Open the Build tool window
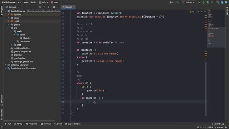Viewport: 229px width, 129px height. (x=58, y=124)
